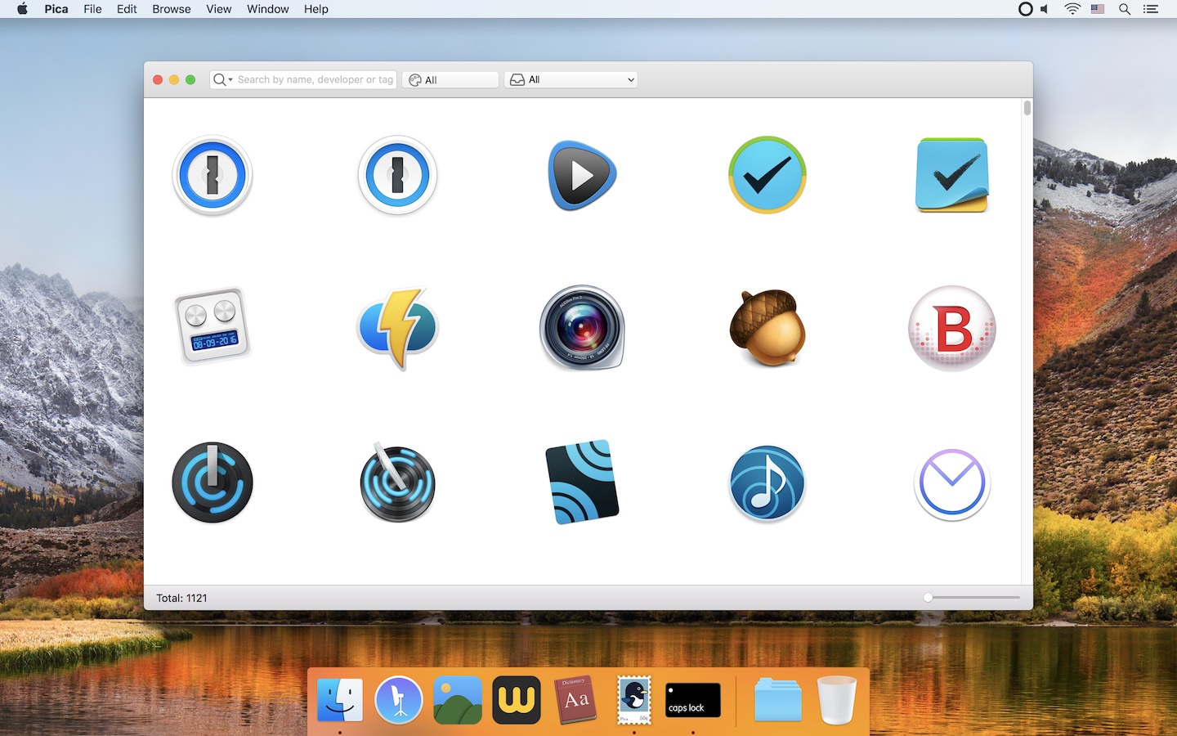Open the Trash in the Dock
This screenshot has width=1177, height=736.
tap(837, 700)
